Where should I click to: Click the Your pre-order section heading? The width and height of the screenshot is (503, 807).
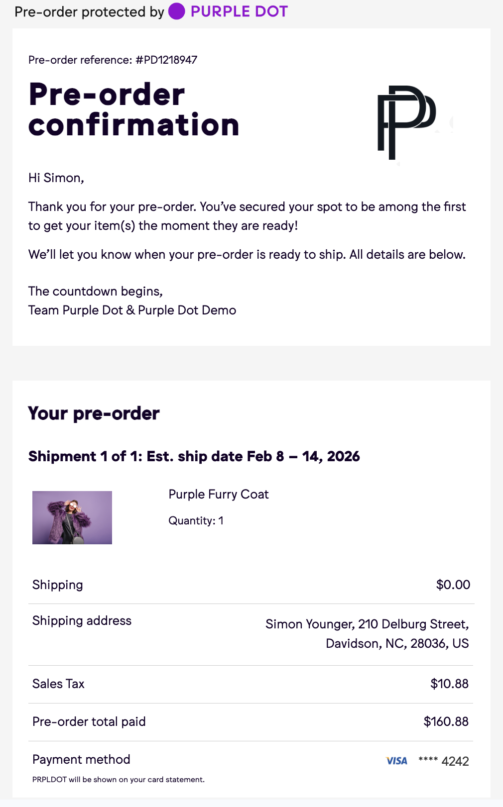point(94,413)
